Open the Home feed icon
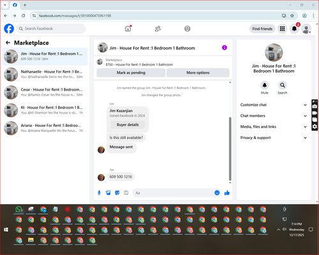 point(128,29)
